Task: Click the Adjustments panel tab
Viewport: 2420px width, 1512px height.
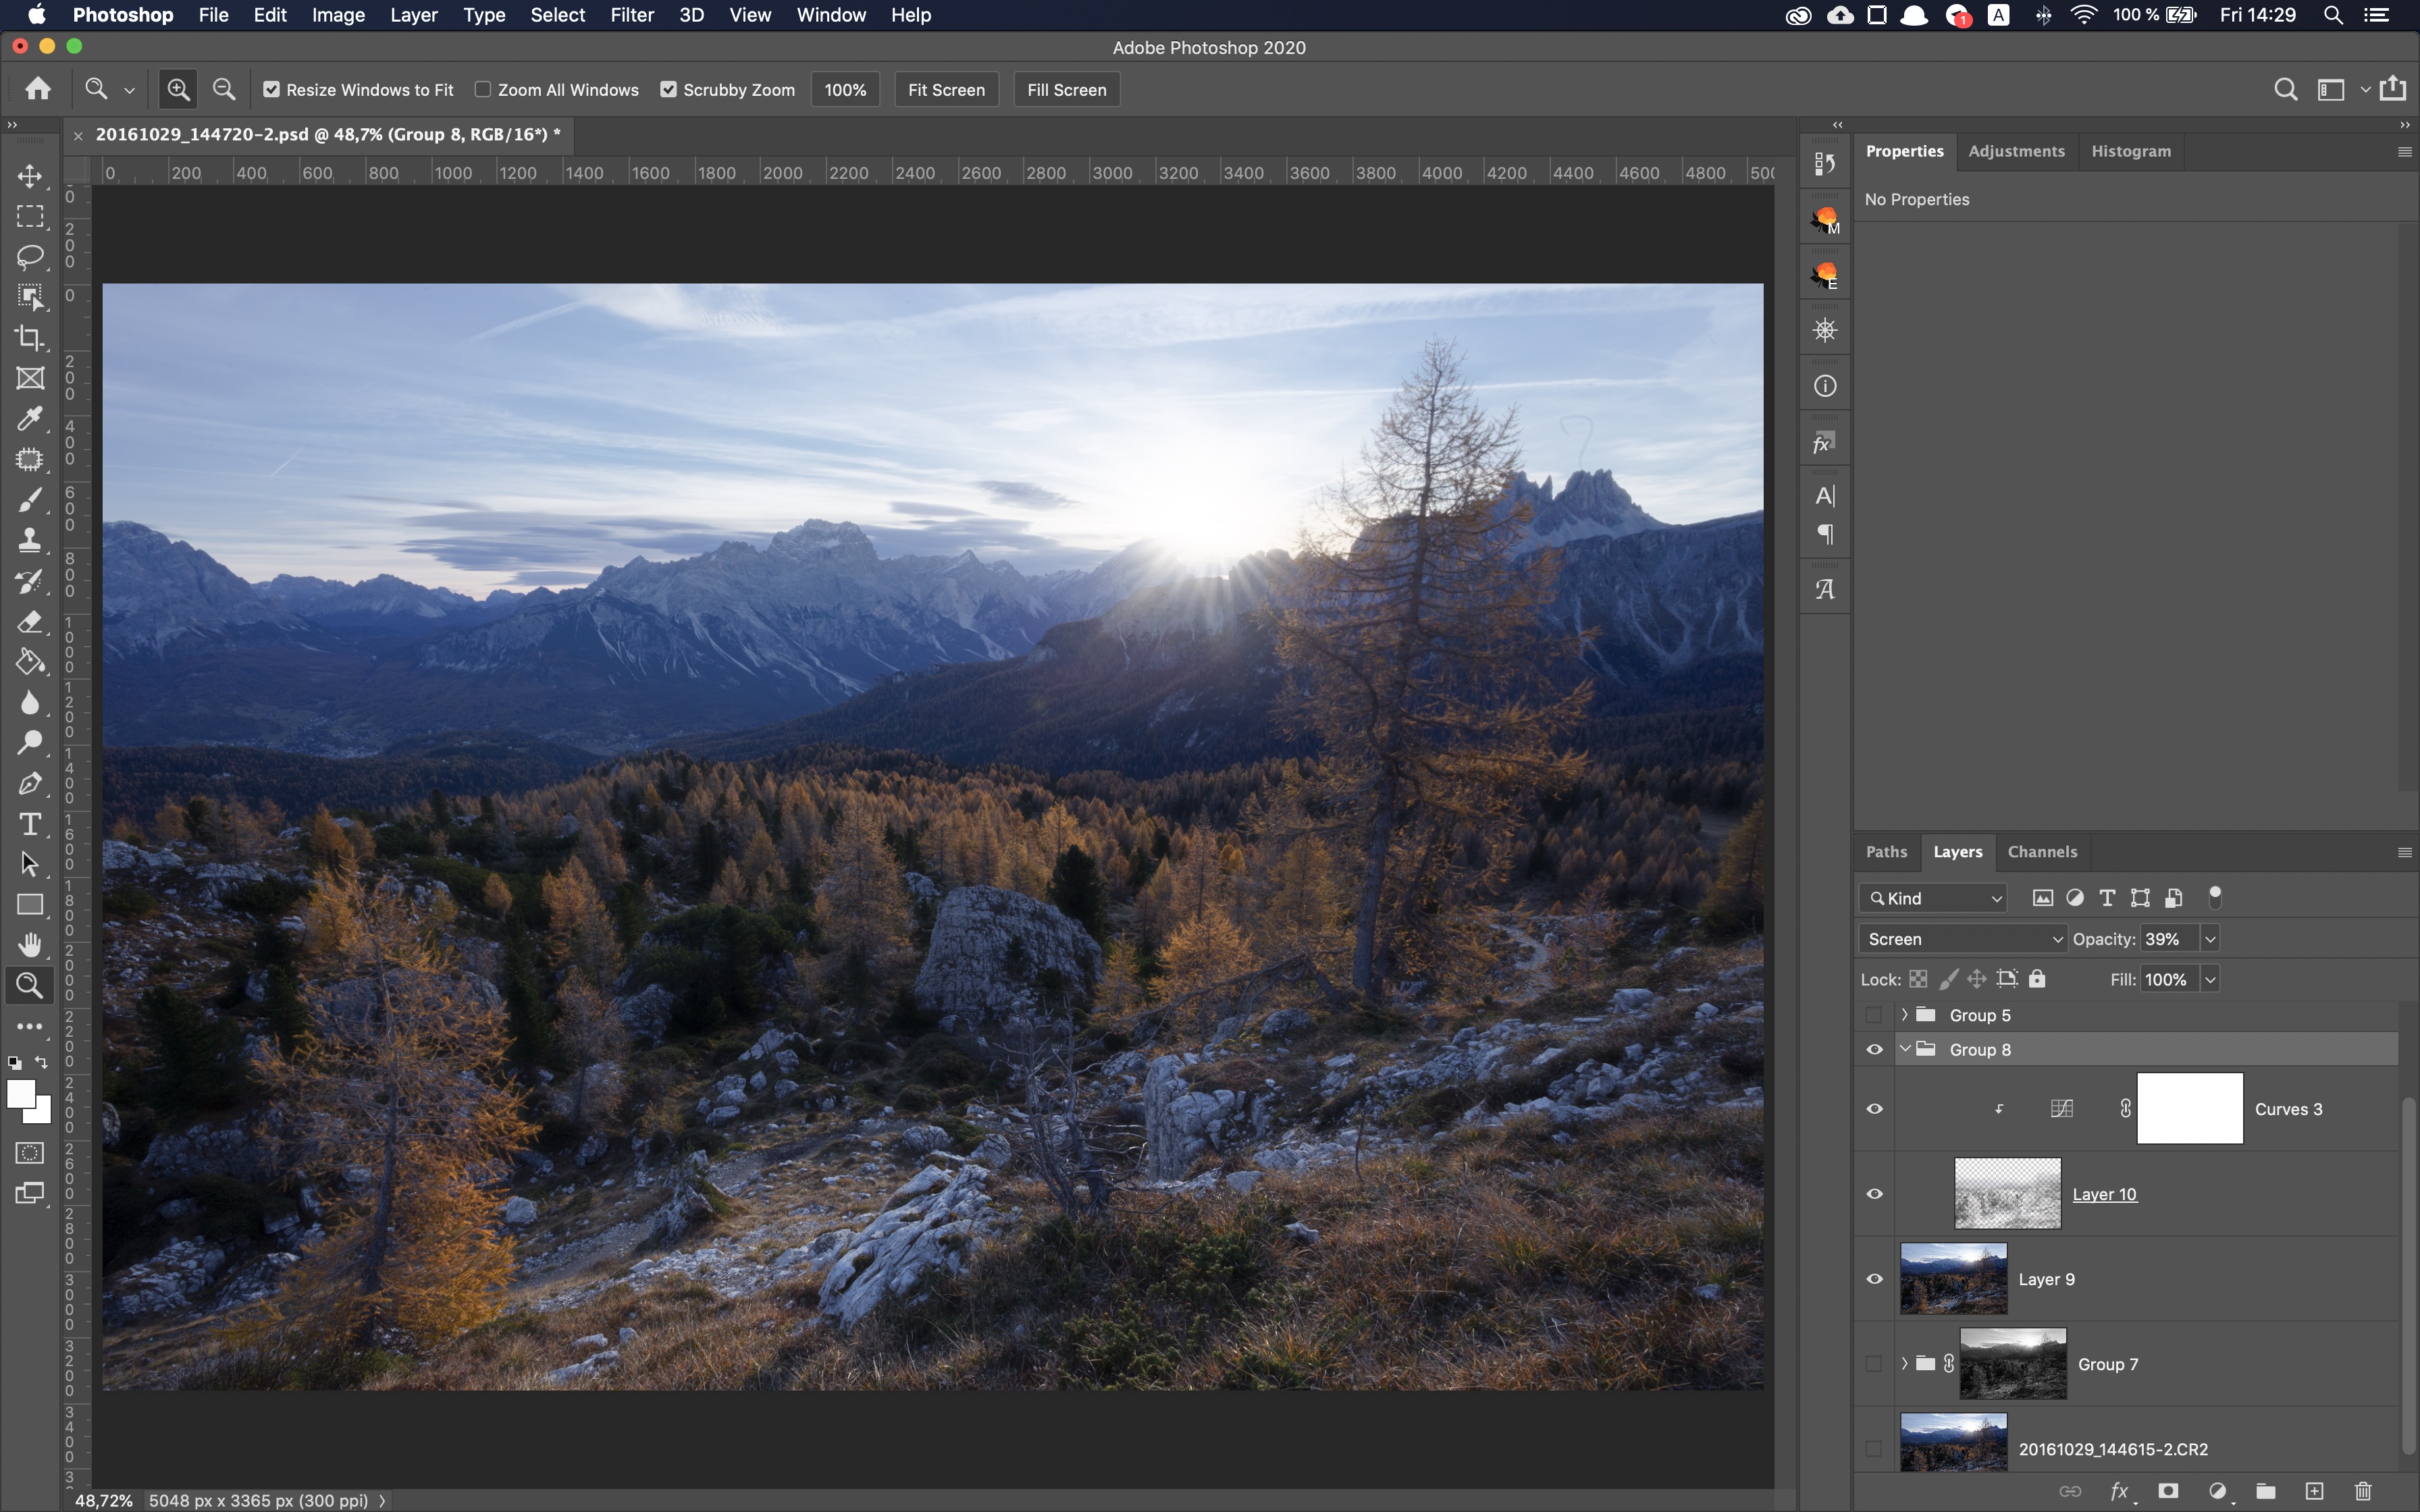Action: pyautogui.click(x=2016, y=150)
